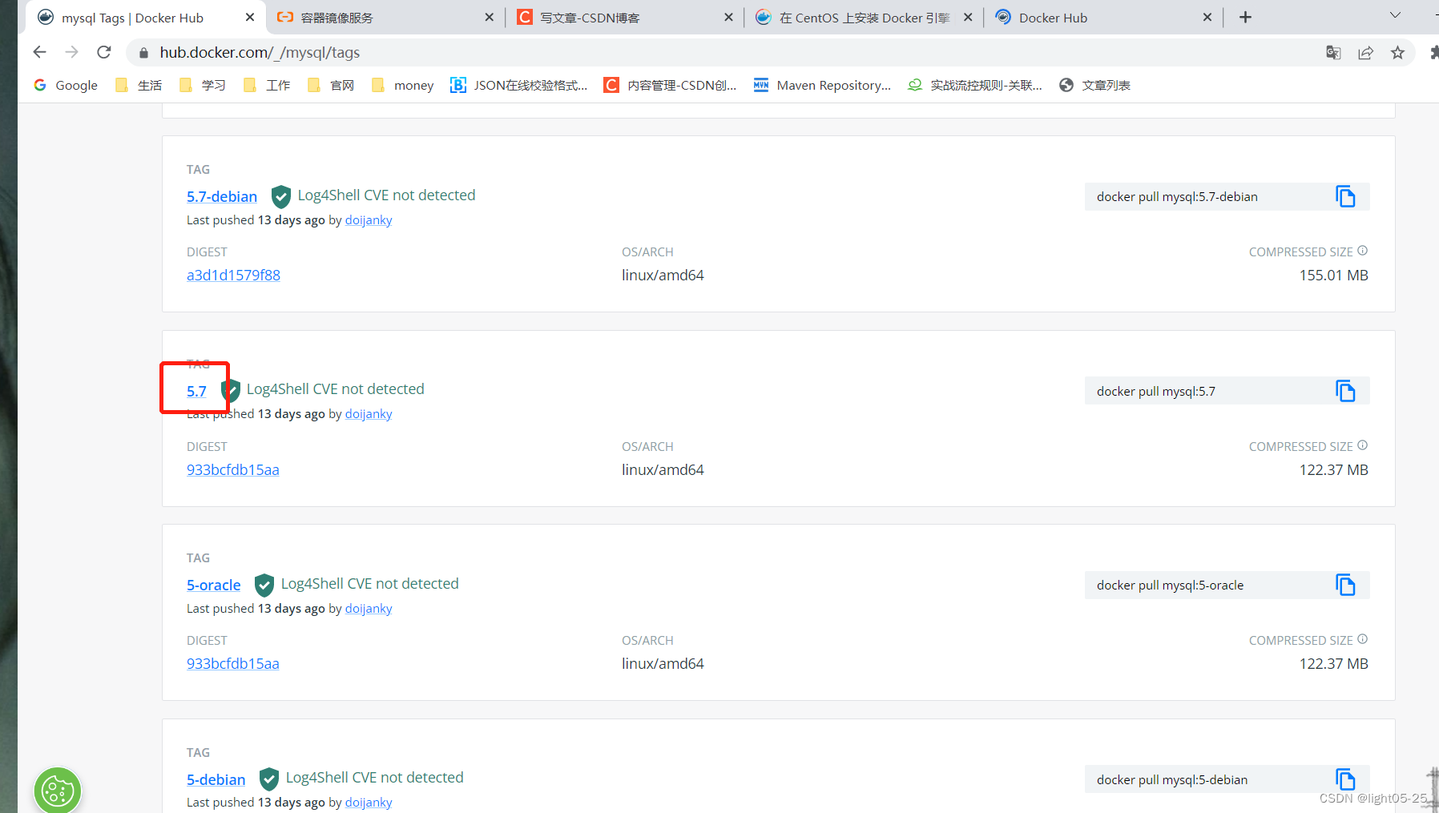Copy the docker pull mysql:5-oracle command
This screenshot has height=813, width=1439.
coord(1345,585)
